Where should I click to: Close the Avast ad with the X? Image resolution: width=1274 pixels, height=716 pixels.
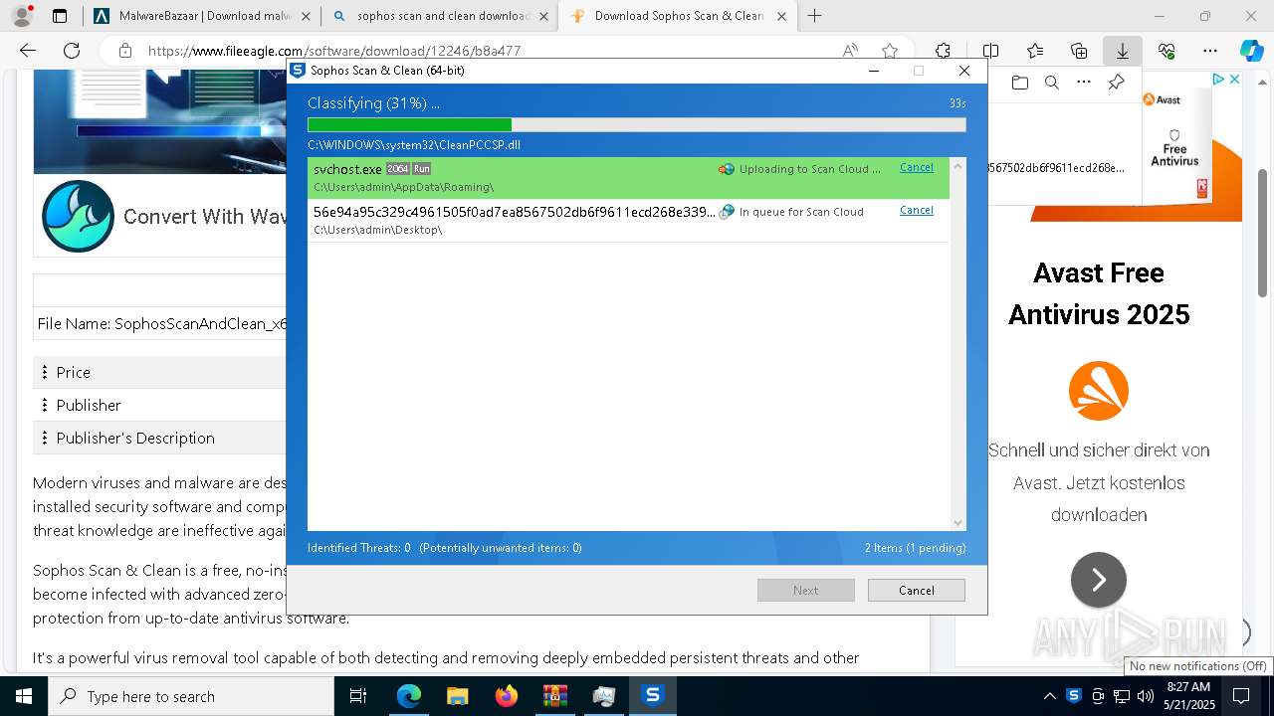(x=1234, y=80)
